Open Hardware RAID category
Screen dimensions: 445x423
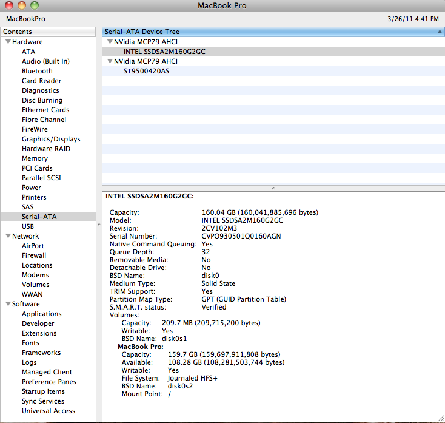point(46,149)
